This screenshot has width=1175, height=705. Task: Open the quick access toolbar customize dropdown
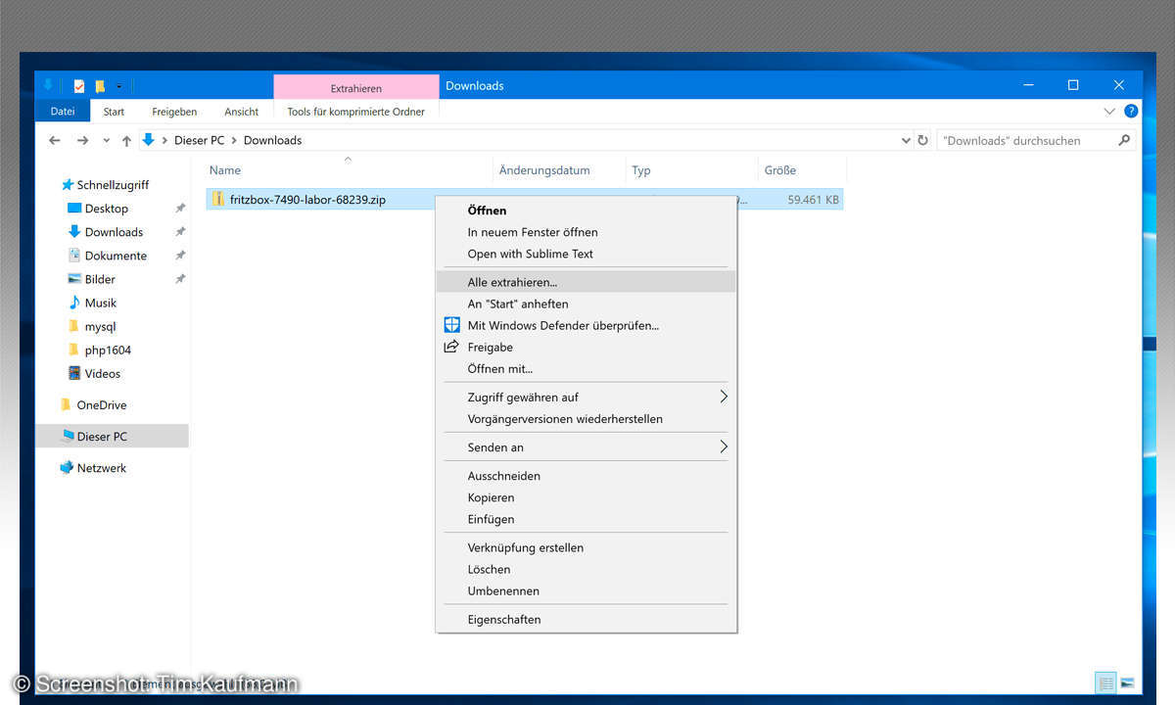118,86
